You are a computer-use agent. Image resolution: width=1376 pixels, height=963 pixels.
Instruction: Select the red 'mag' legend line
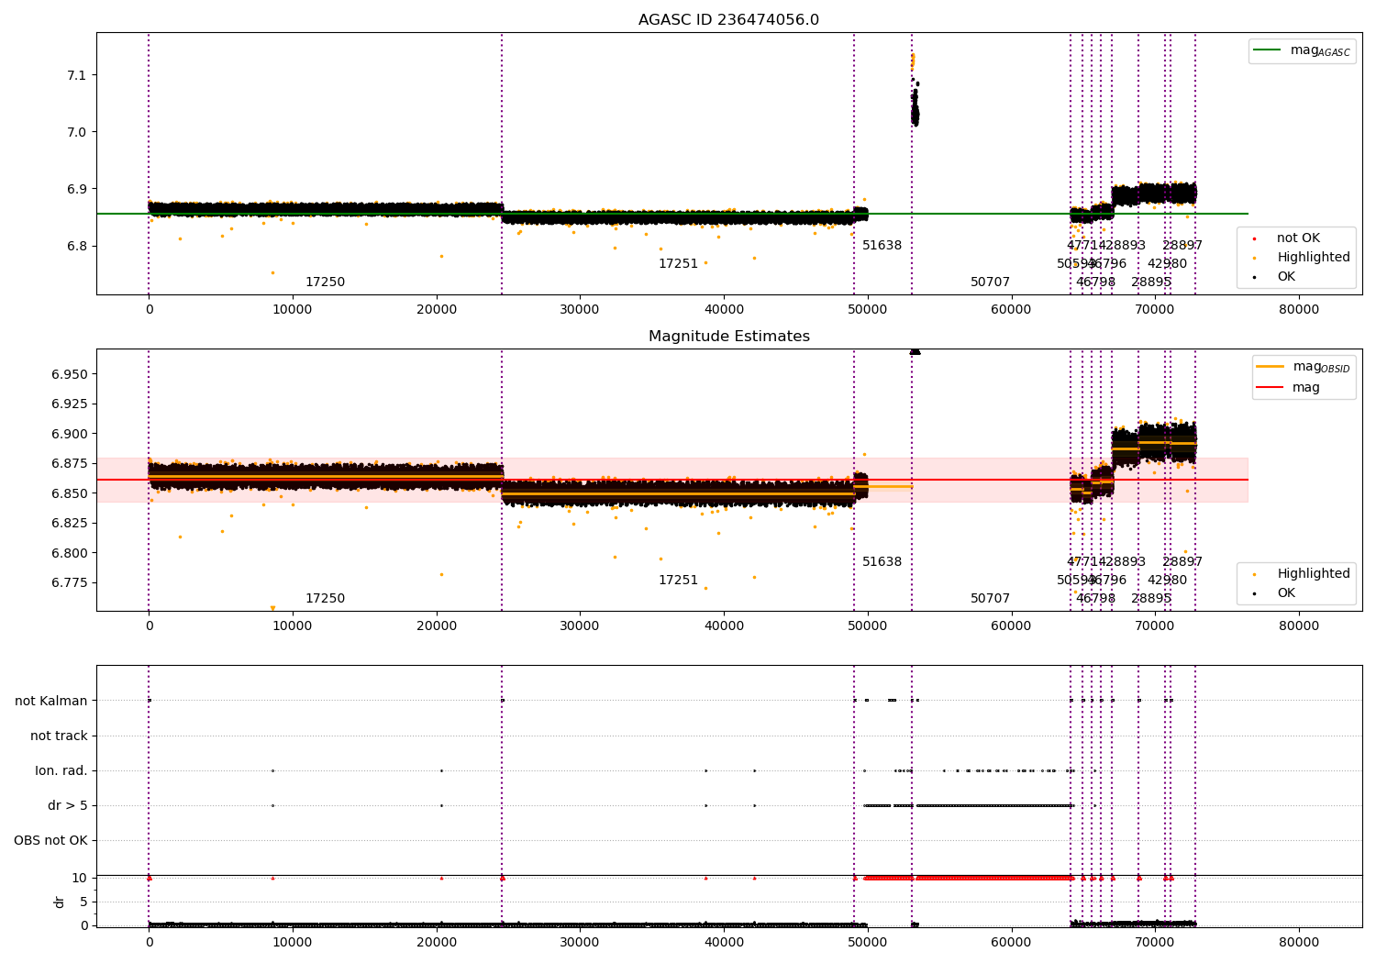[x=1270, y=387]
